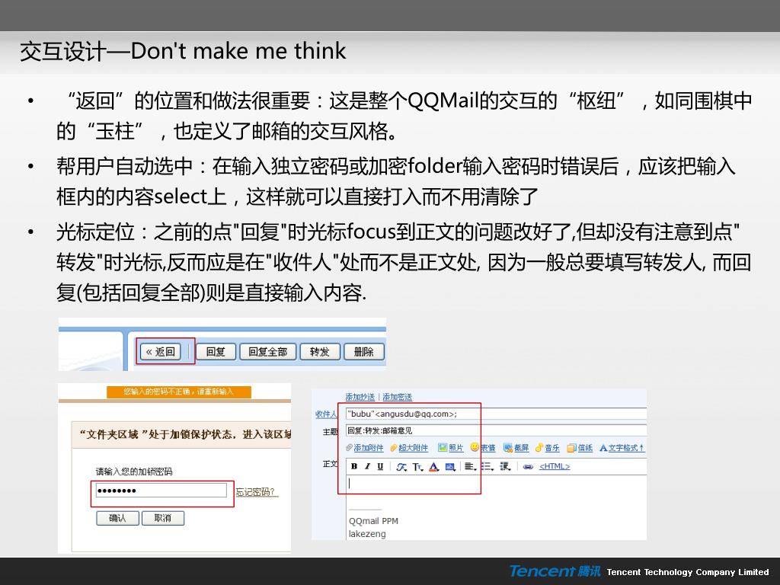Image resolution: width=780 pixels, height=585 pixels.
Task: Click the « 返回 back button
Action: 160,352
